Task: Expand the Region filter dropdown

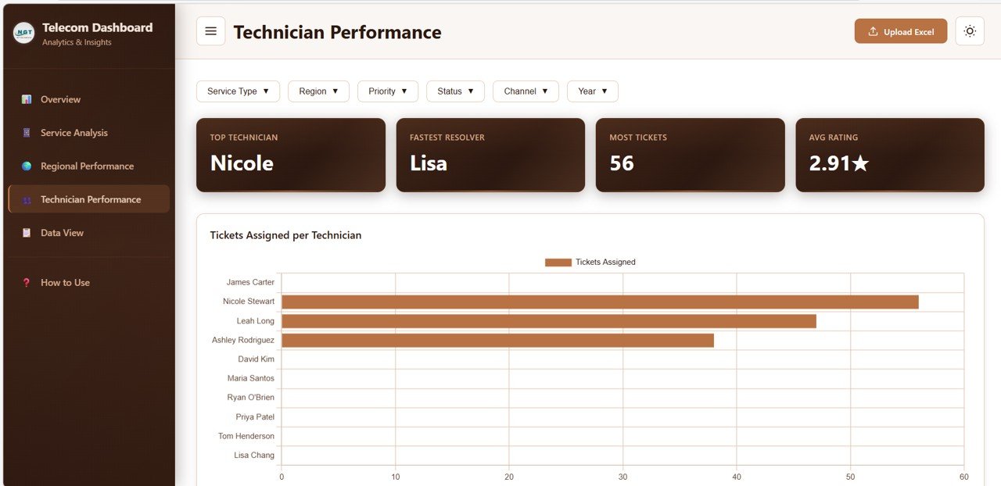Action: tap(318, 91)
